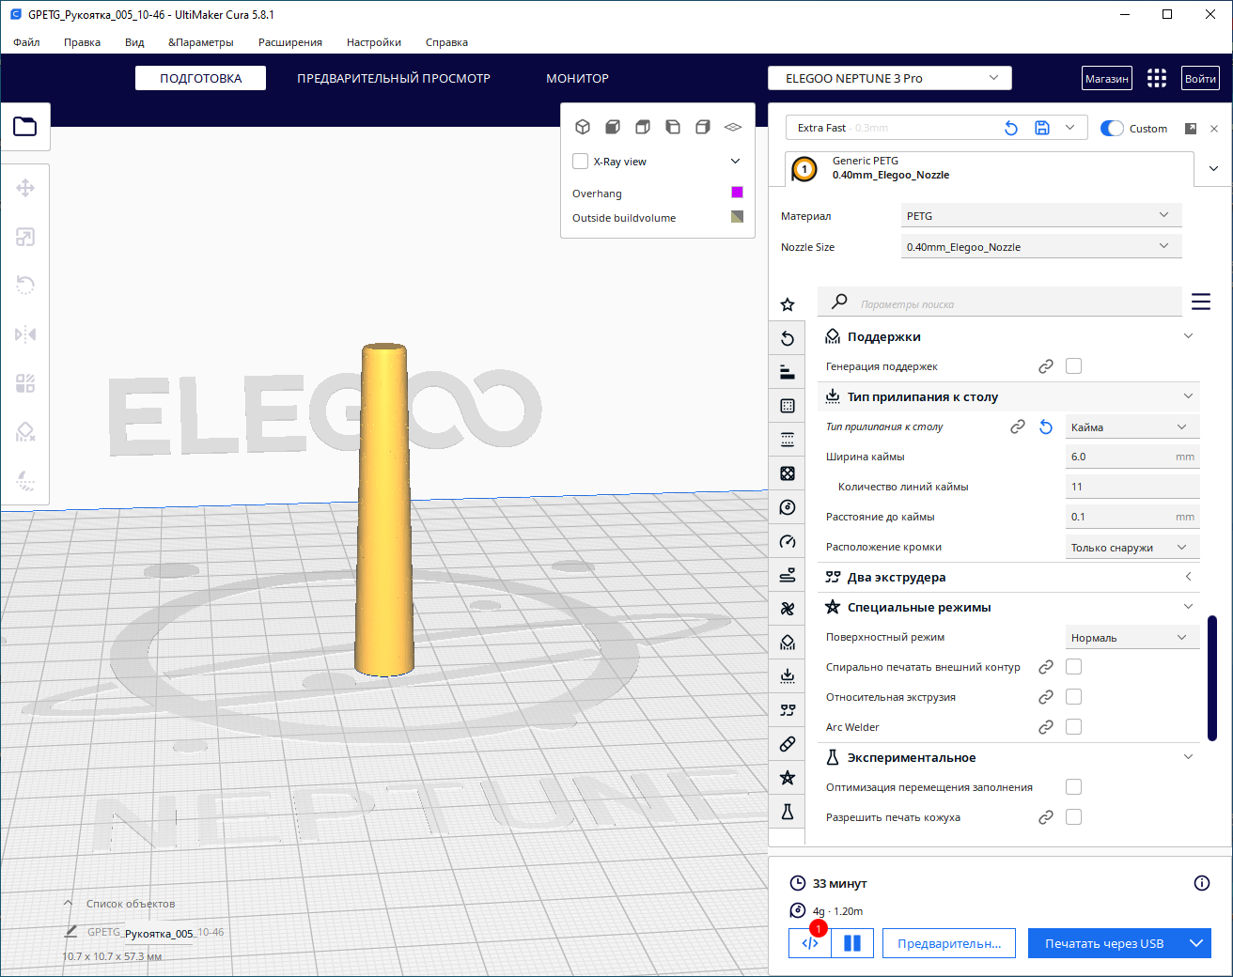Jump to Infill category in settings sidebar
The height and width of the screenshot is (977, 1233).
pos(788,473)
